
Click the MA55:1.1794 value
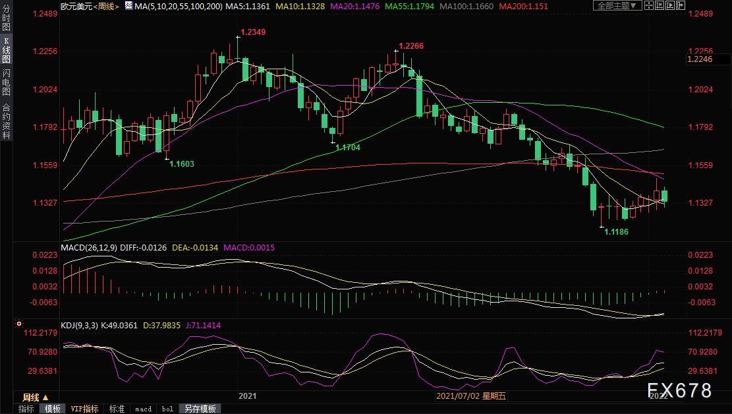tap(409, 6)
